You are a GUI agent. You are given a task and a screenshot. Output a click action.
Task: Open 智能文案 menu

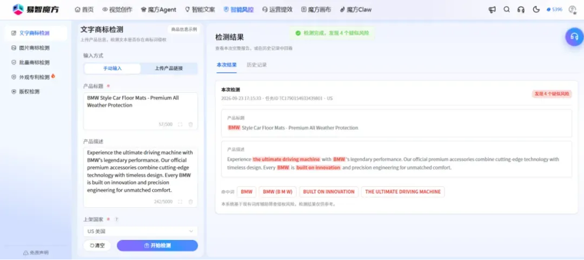click(x=200, y=10)
